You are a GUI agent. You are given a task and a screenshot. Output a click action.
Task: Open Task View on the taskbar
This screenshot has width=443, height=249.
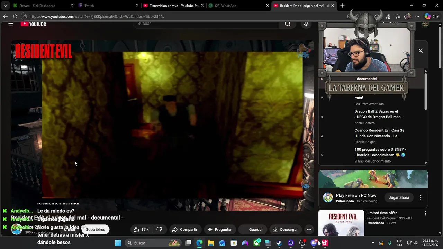point(188,243)
